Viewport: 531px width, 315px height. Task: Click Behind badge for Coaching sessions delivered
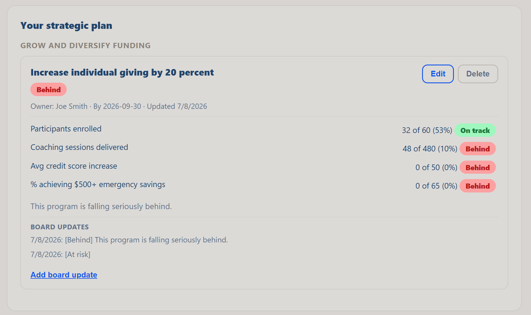point(478,149)
